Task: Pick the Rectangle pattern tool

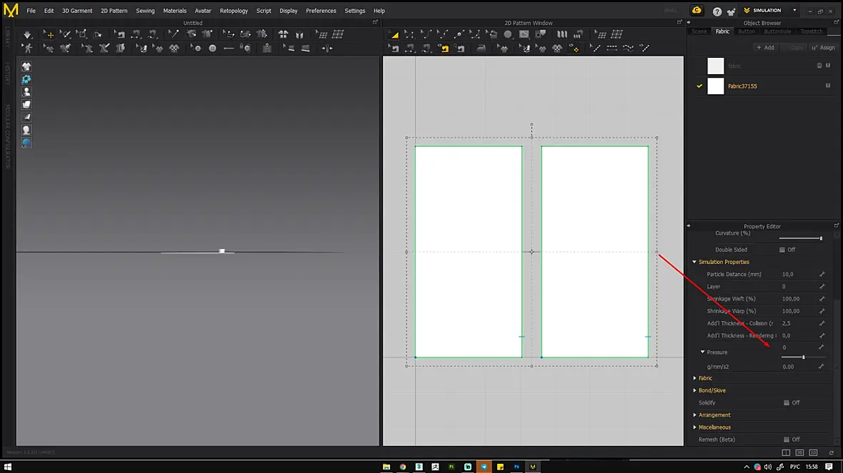Action: pos(524,34)
